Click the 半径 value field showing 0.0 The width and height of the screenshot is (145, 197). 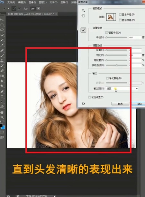point(135,38)
